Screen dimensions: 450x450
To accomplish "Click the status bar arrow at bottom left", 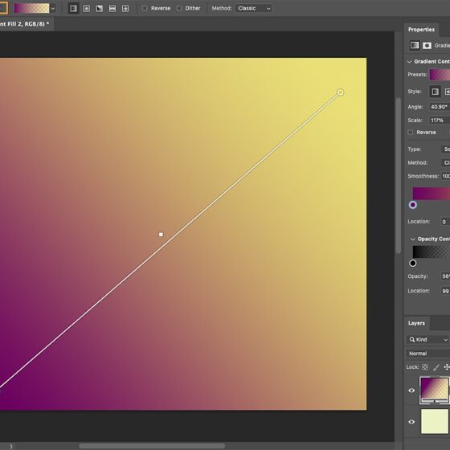I will tap(11, 446).
